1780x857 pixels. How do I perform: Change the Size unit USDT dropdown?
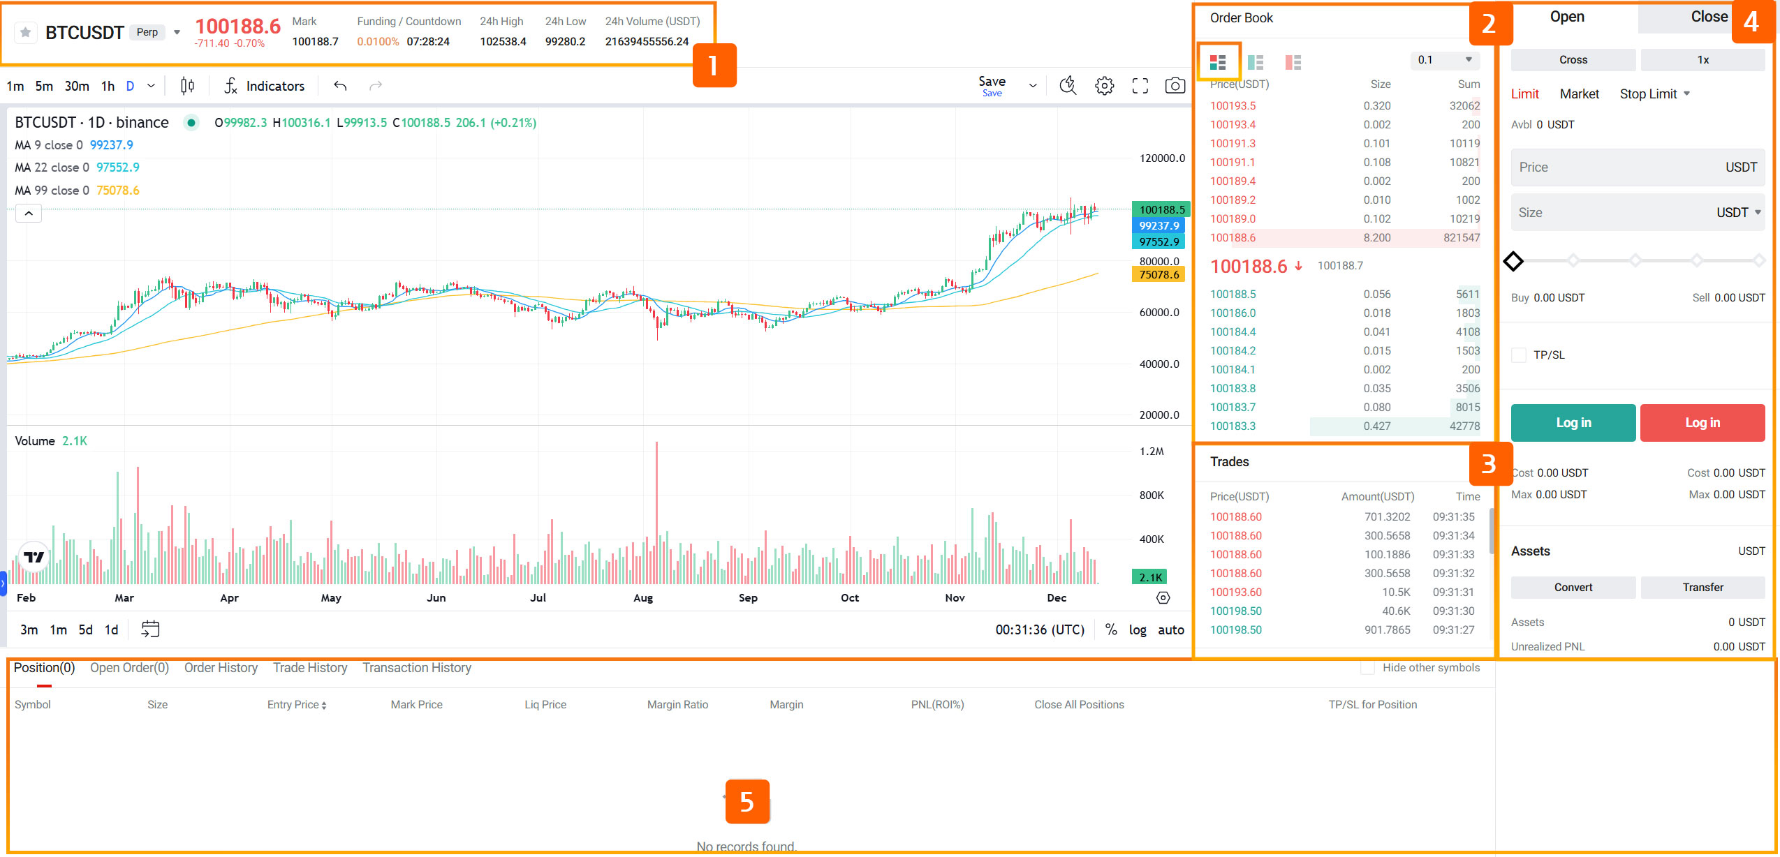pos(1739,213)
